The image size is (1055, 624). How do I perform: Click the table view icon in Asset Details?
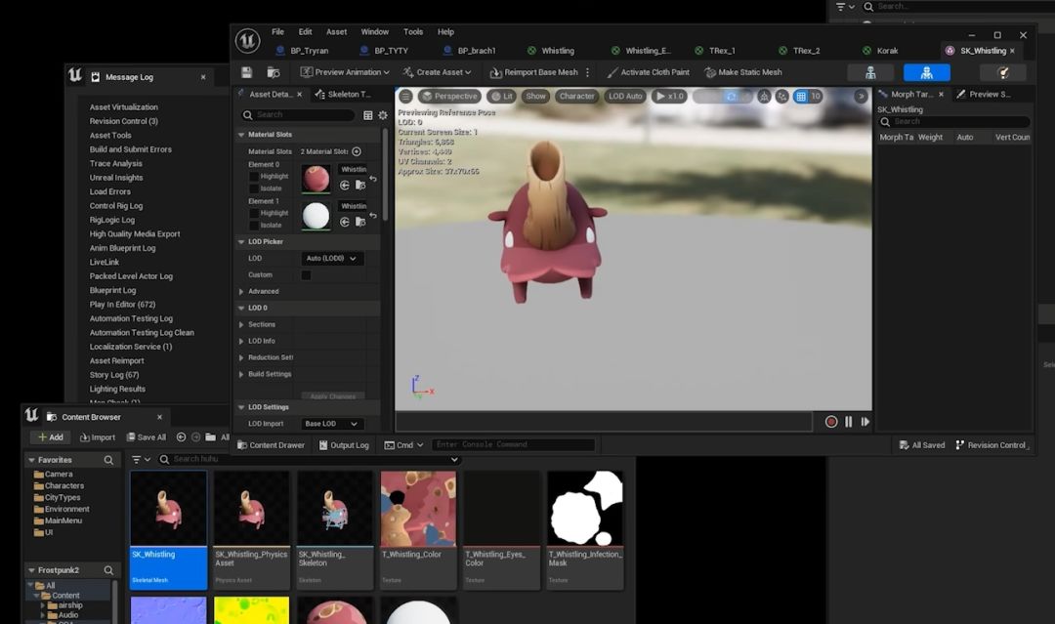(368, 115)
